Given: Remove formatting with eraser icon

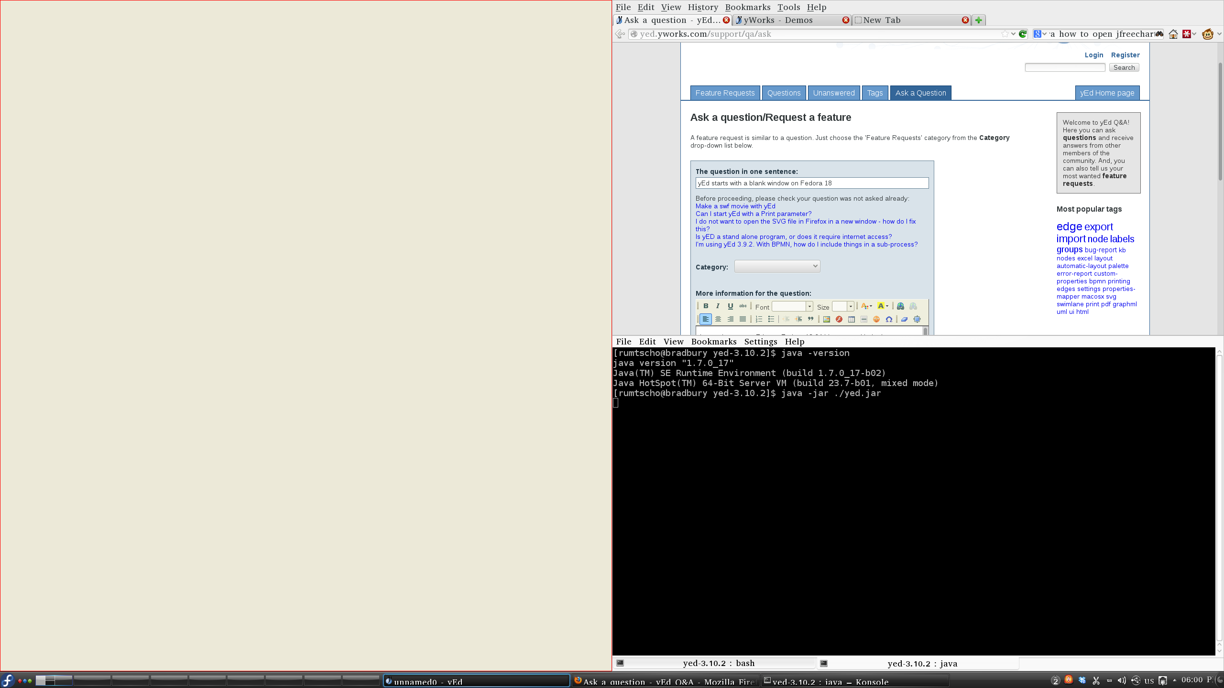Looking at the screenshot, I should (x=905, y=319).
